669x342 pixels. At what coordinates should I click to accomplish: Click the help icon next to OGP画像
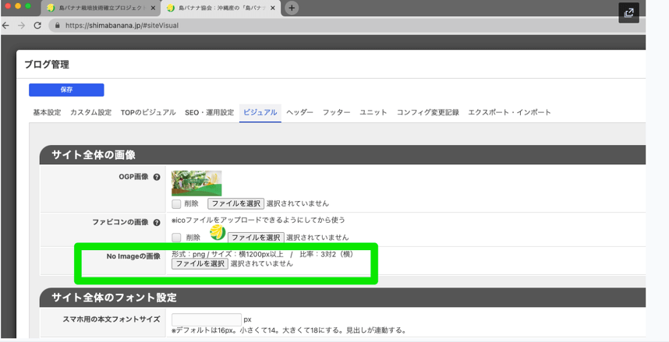coord(157,178)
